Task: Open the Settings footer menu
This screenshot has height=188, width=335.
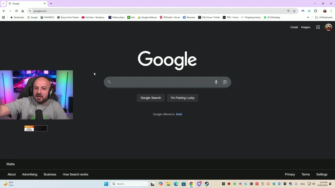Action: [322, 174]
